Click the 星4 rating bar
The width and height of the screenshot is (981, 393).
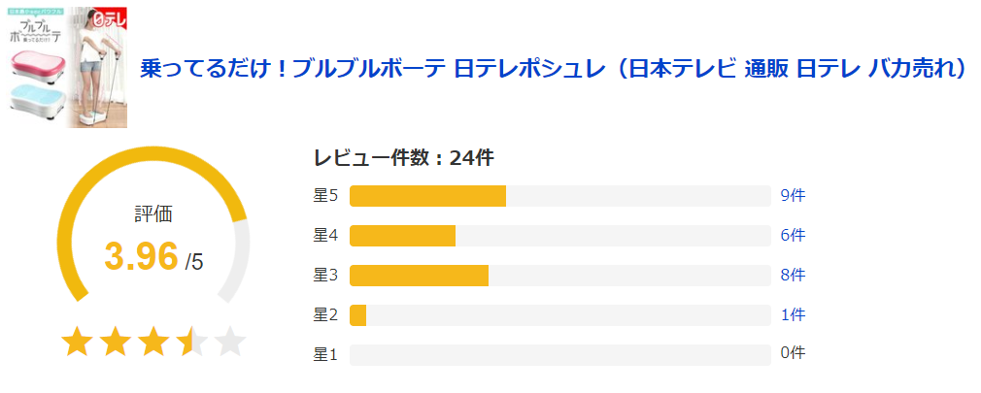click(559, 236)
